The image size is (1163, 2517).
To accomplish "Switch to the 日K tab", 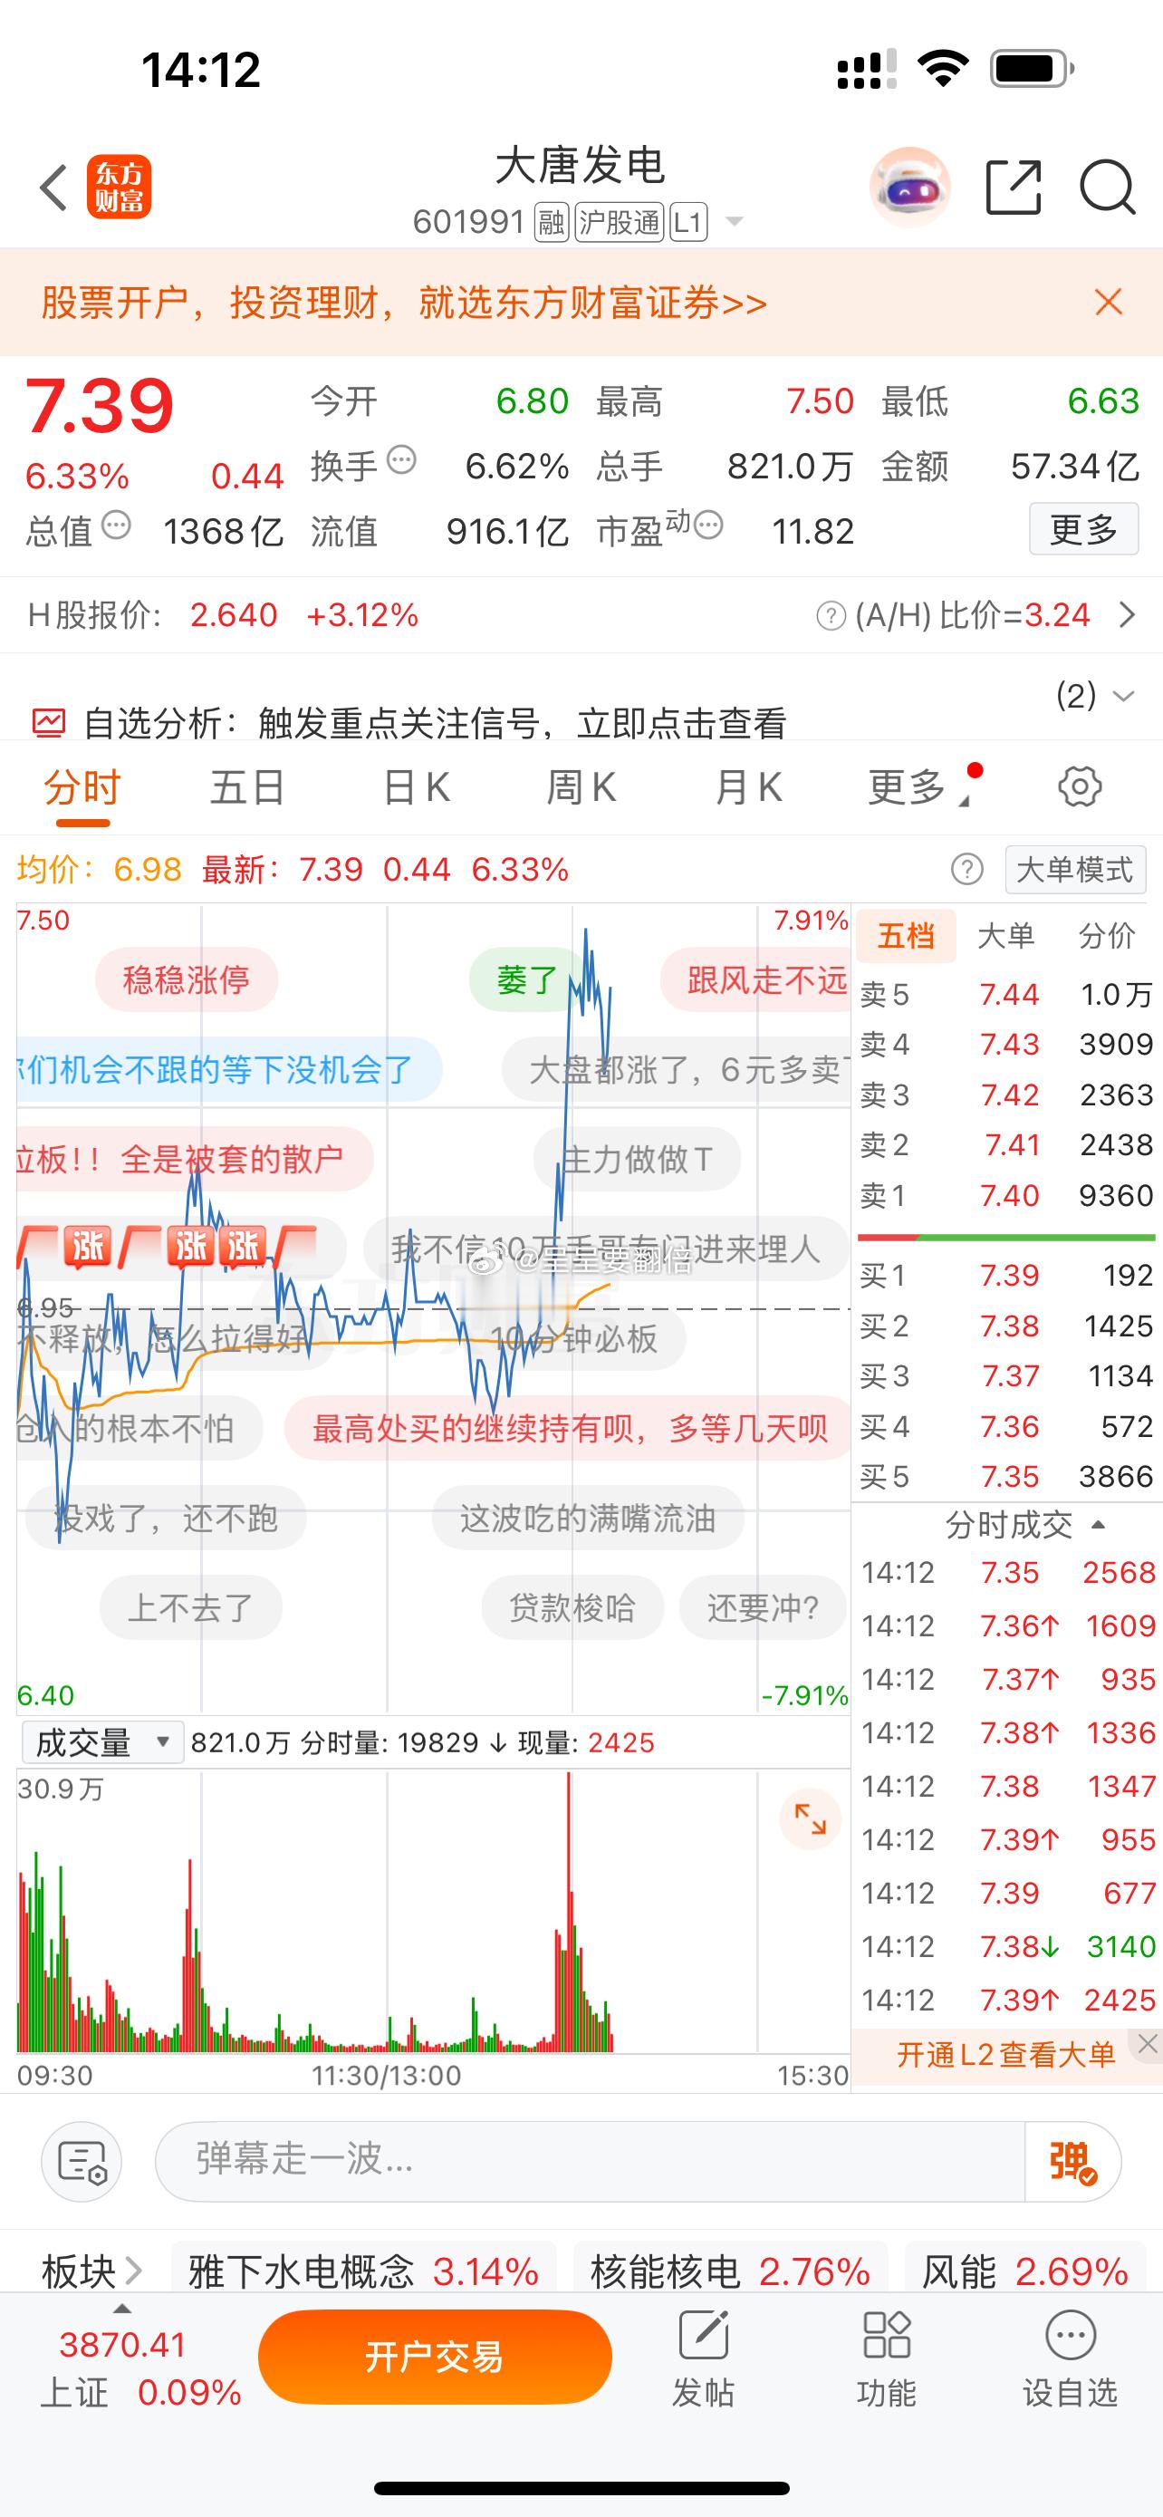I will click(416, 786).
